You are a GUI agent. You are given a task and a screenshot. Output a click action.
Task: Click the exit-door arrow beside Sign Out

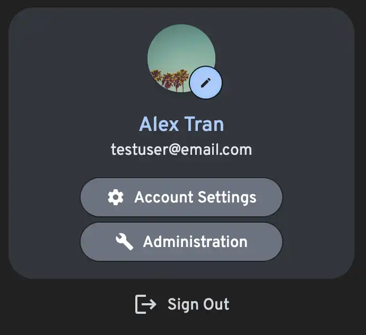pyautogui.click(x=146, y=304)
